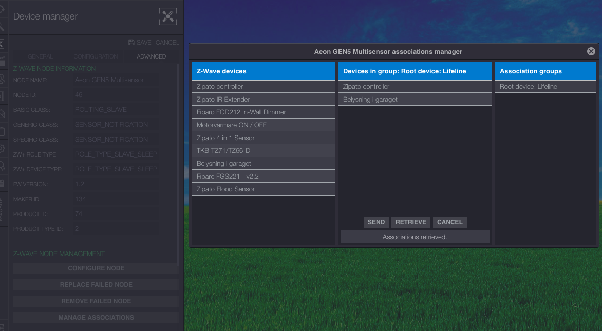Select Zipato IR Extender device

point(264,100)
